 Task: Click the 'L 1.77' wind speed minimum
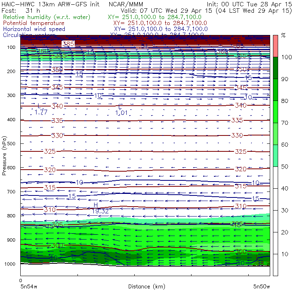coord(41,109)
